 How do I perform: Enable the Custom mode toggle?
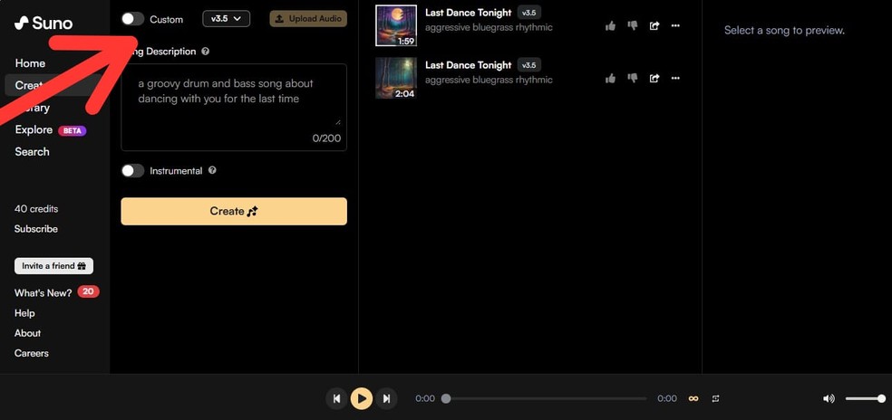pos(132,19)
